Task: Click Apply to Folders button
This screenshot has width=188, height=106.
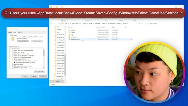Action: (23, 41)
